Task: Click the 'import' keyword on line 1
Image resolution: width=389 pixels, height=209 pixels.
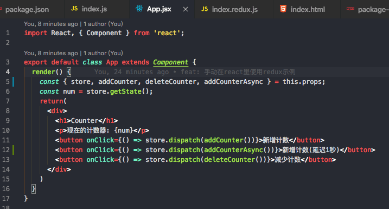Action: tap(35, 33)
